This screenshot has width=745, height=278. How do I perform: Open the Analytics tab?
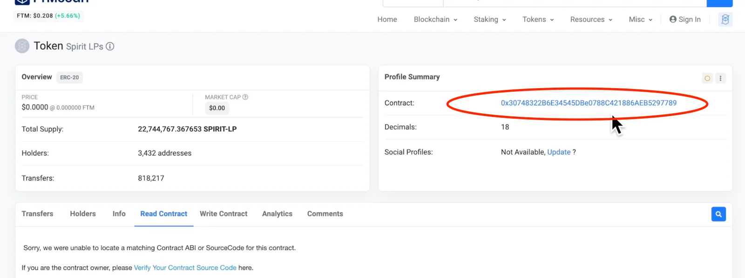pos(277,214)
